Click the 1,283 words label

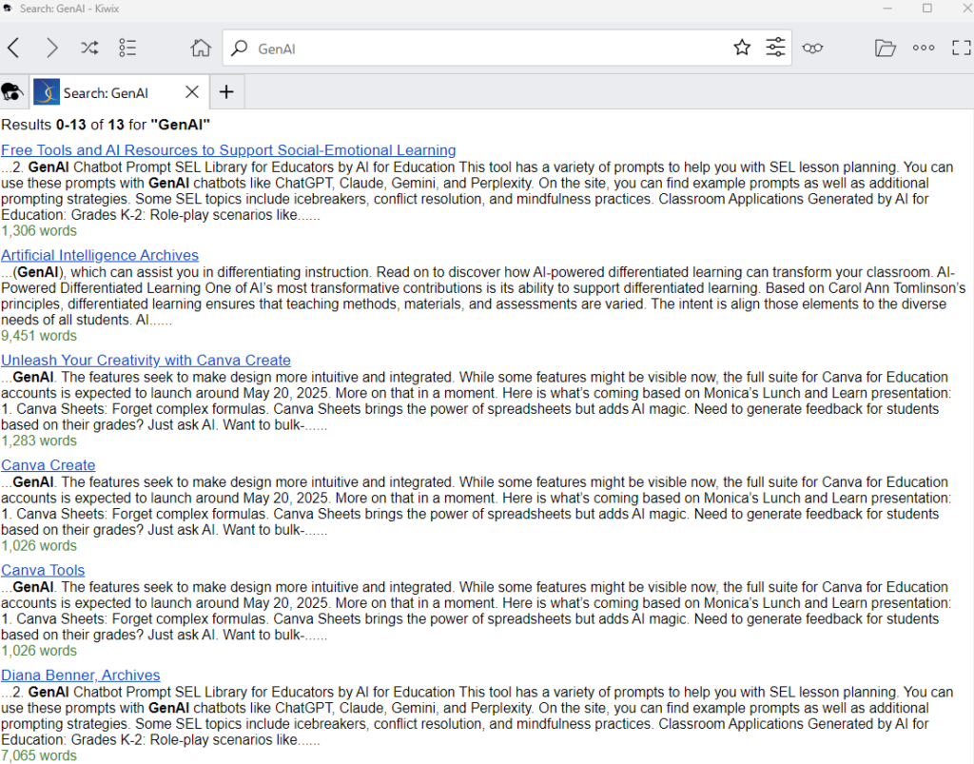38,441
